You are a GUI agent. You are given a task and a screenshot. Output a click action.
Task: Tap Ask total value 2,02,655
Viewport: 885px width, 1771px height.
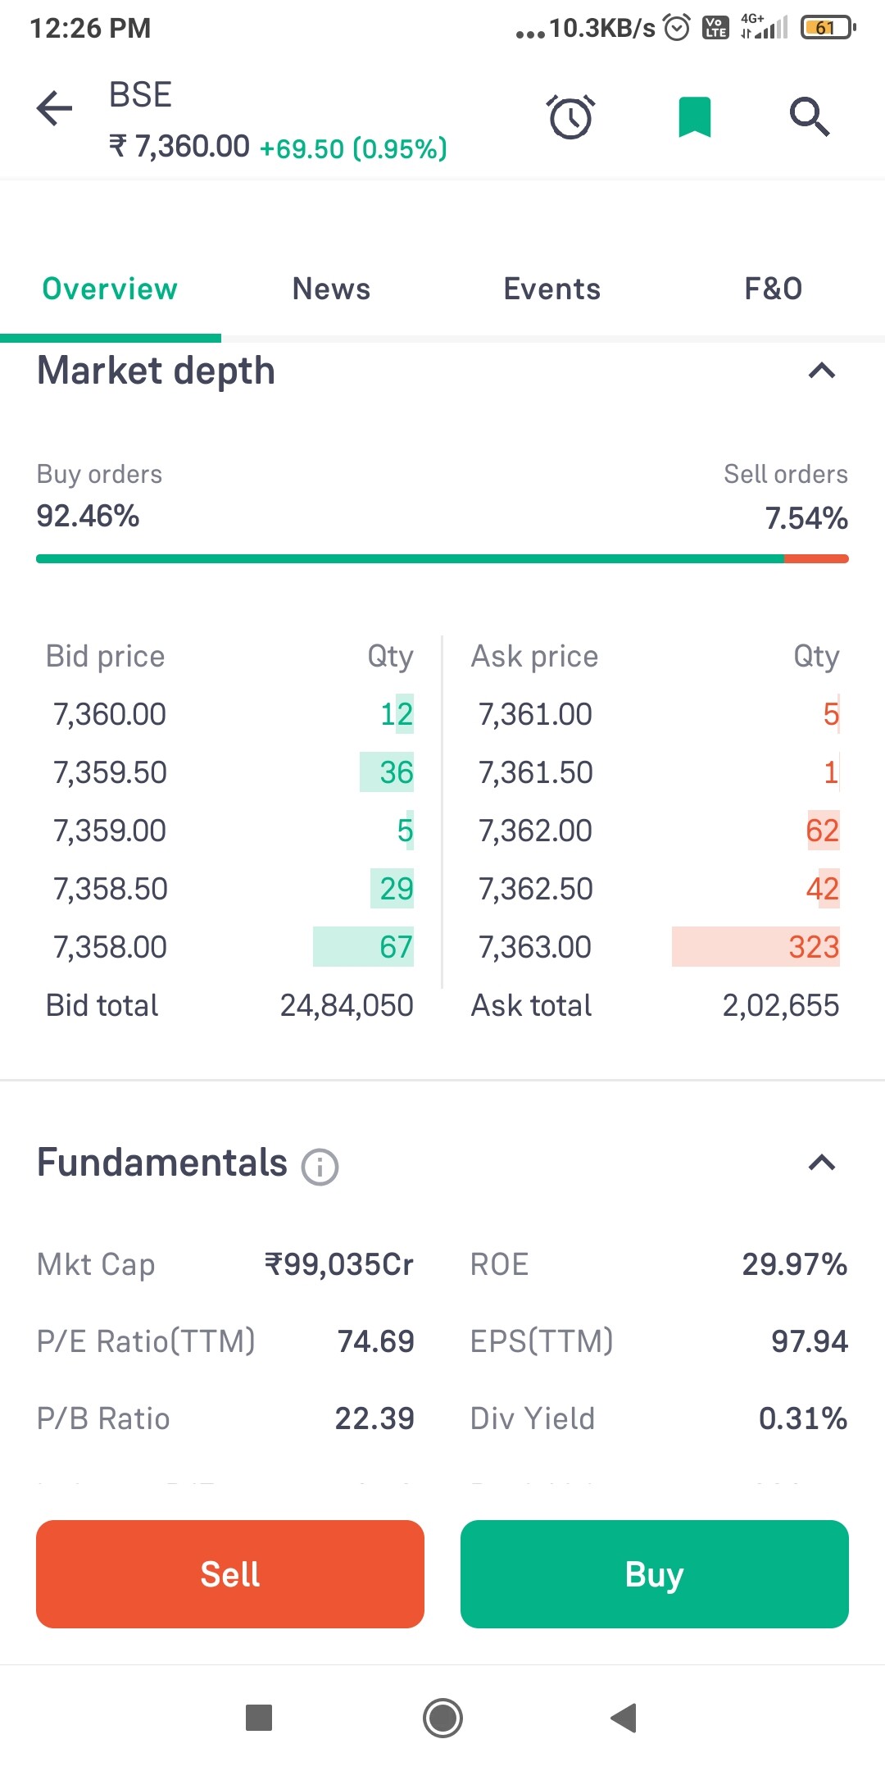[781, 1005]
